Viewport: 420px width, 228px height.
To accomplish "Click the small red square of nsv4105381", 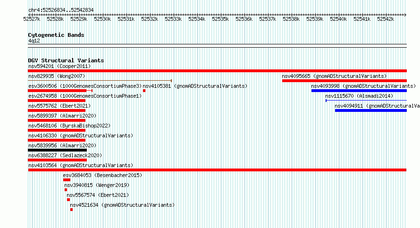I will (x=144, y=91).
